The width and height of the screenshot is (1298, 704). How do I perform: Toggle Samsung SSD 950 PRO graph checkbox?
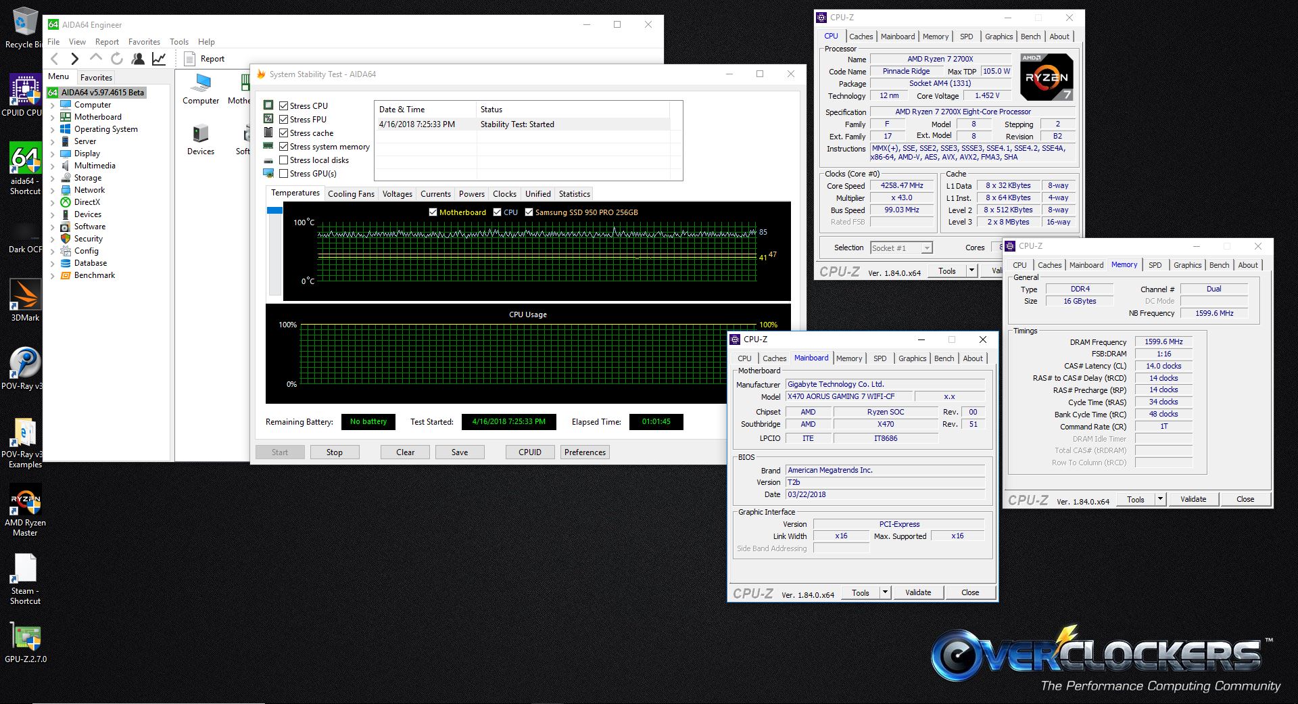(x=529, y=212)
